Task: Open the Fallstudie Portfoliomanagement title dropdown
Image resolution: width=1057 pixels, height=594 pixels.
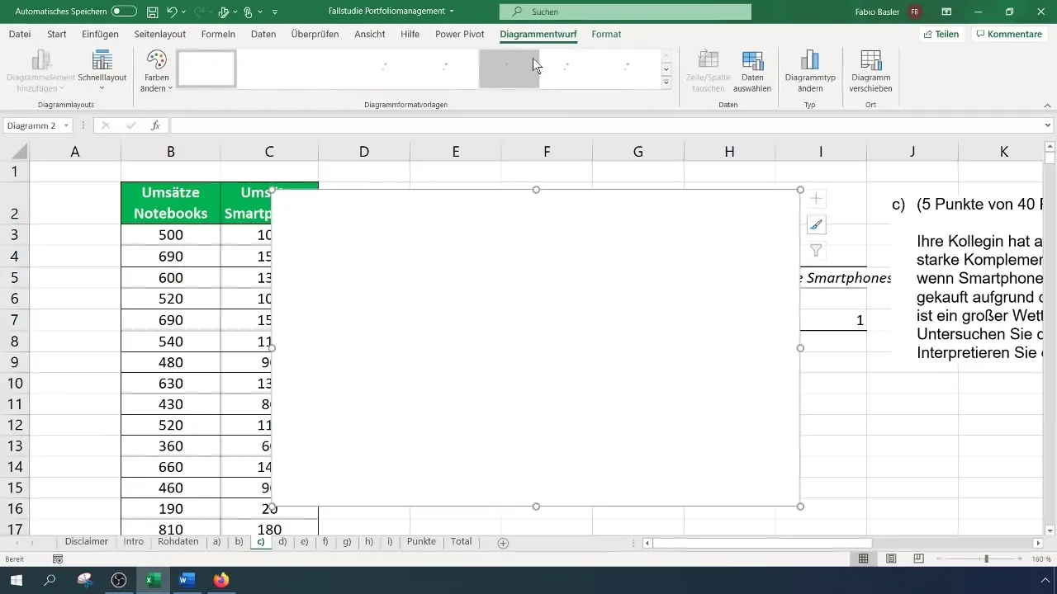Action: (452, 12)
